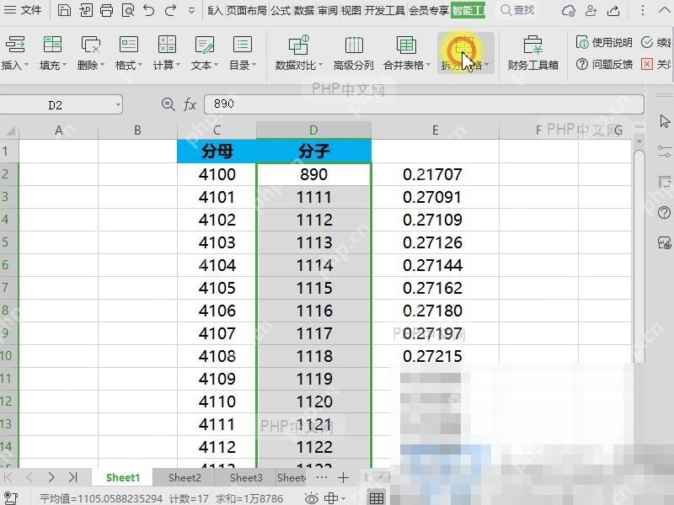Viewport: 674px width, 505px height.
Task: Open the 插入 tool dropdown
Action: [x=15, y=53]
